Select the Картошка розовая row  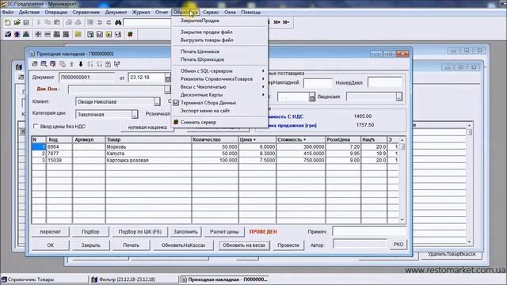[x=215, y=160]
